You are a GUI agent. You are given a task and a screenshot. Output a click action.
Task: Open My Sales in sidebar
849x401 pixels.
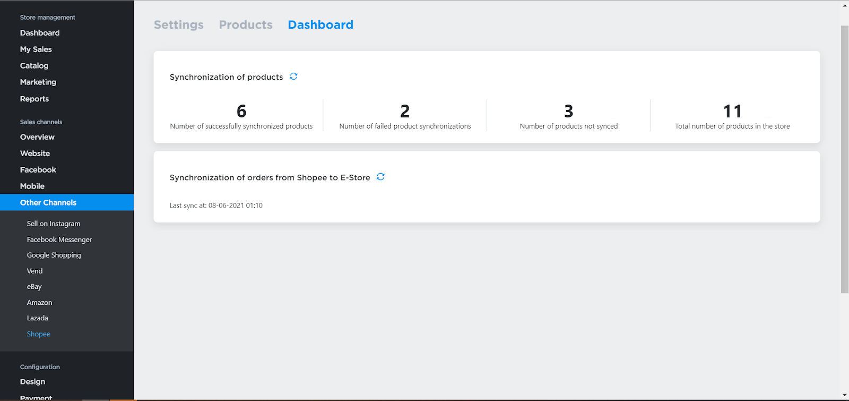pos(36,49)
